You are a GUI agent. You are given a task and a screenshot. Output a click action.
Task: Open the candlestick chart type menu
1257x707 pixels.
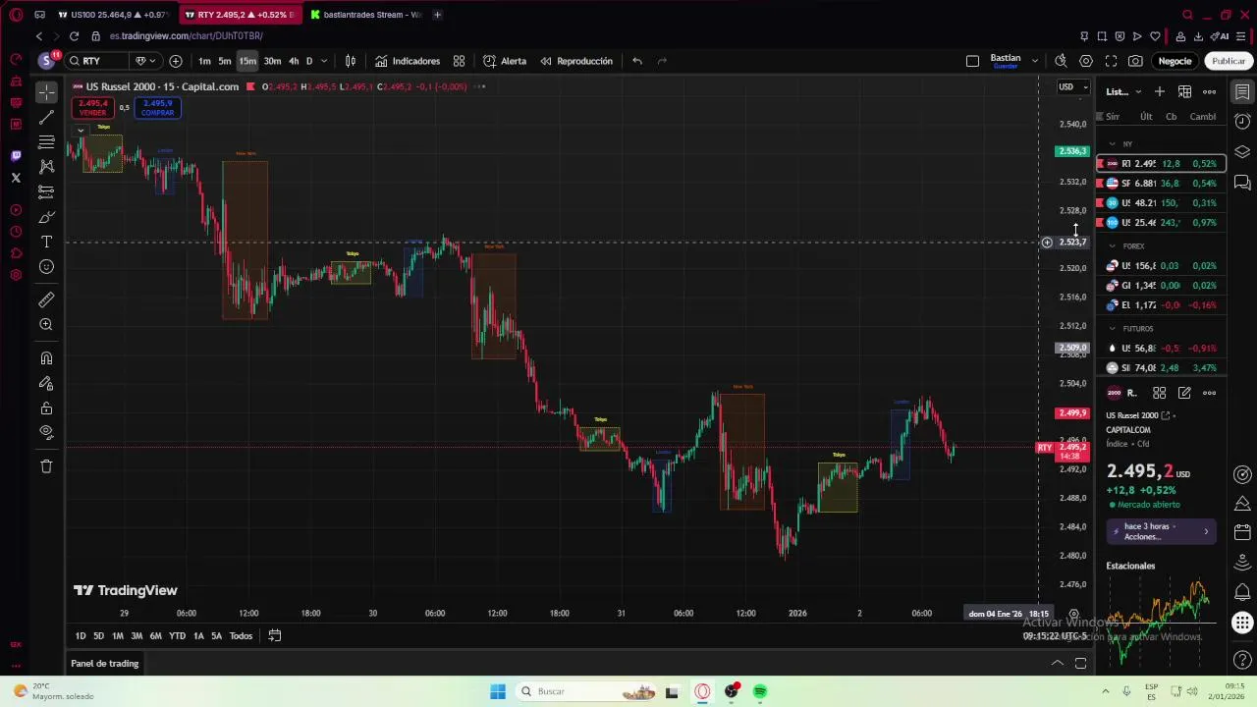(x=351, y=61)
